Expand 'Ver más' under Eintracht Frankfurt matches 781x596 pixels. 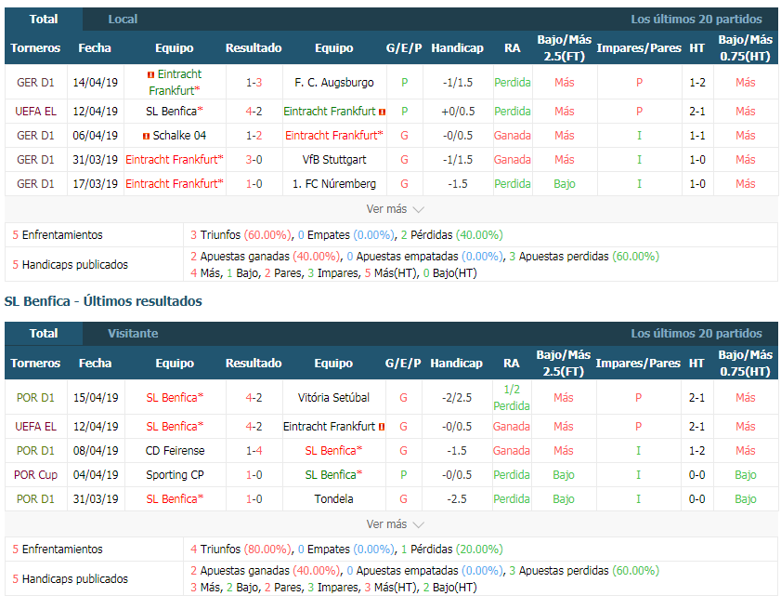[395, 209]
